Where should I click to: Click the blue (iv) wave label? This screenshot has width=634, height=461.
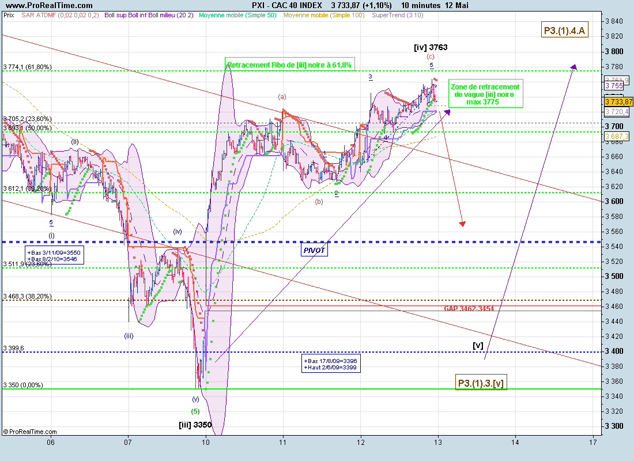click(178, 232)
